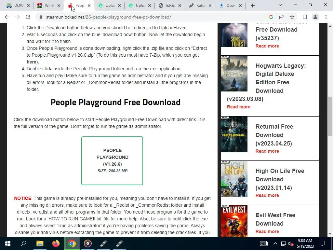Image resolution: width=333 pixels, height=250 pixels.
Task: Close the E2Gu tab
Action: (x=180, y=6)
